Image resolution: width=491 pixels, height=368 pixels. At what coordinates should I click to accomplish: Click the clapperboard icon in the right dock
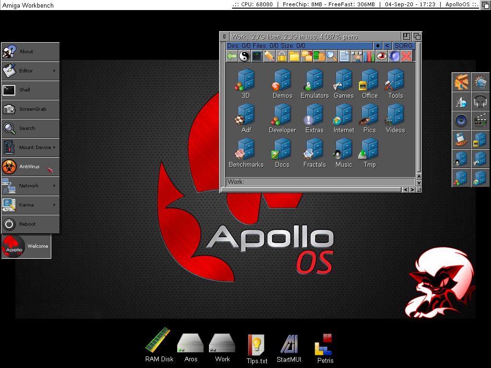click(x=480, y=120)
